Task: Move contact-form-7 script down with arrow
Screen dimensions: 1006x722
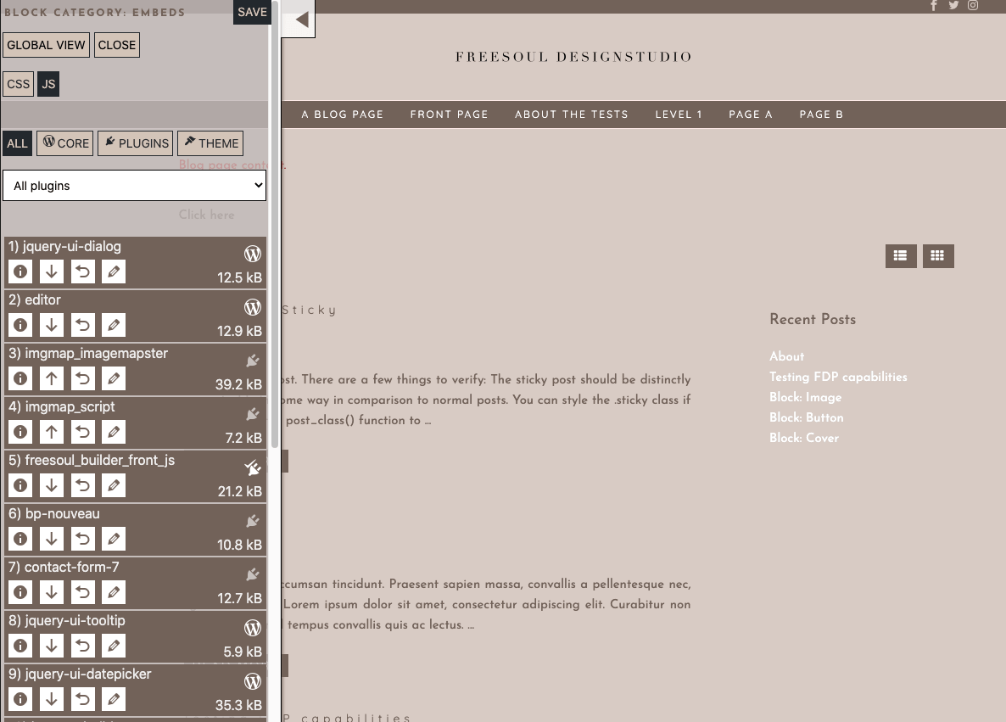Action: pyautogui.click(x=52, y=592)
